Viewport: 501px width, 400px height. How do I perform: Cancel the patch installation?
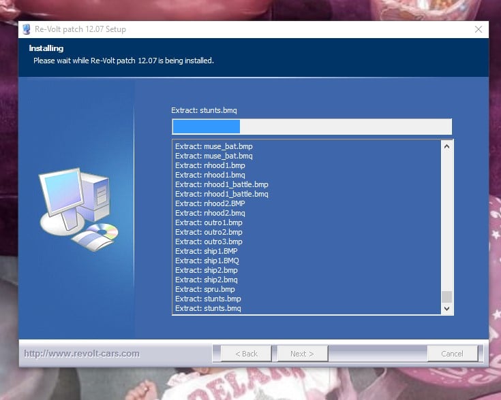452,354
